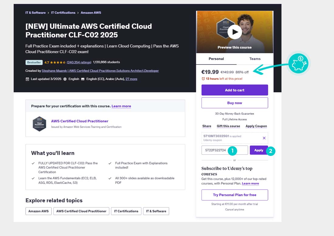
Task: Click the Bestseller badge
Action: pyautogui.click(x=34, y=62)
